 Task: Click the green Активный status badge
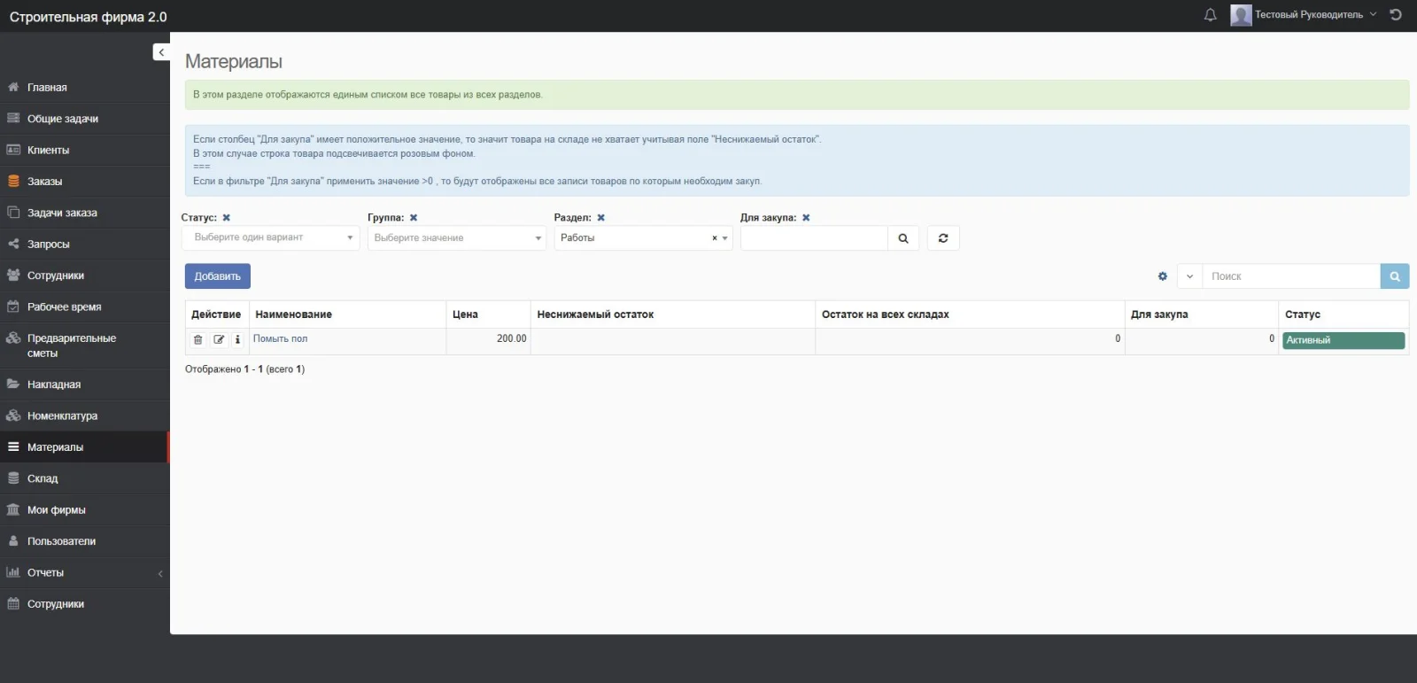click(x=1343, y=340)
